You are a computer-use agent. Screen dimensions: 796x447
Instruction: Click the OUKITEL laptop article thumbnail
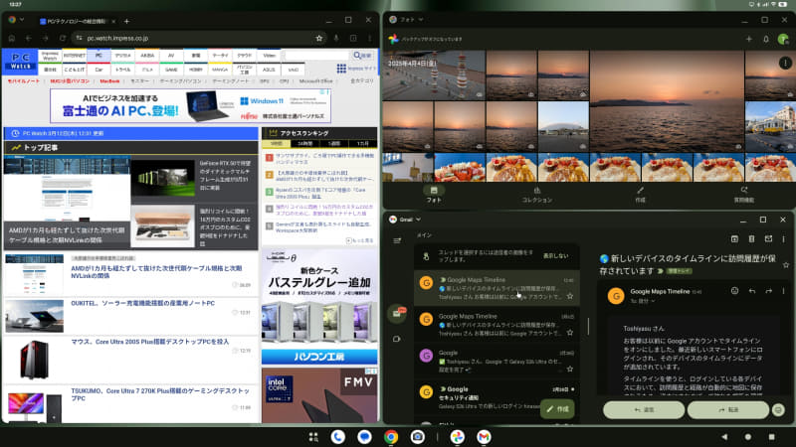[x=35, y=316]
